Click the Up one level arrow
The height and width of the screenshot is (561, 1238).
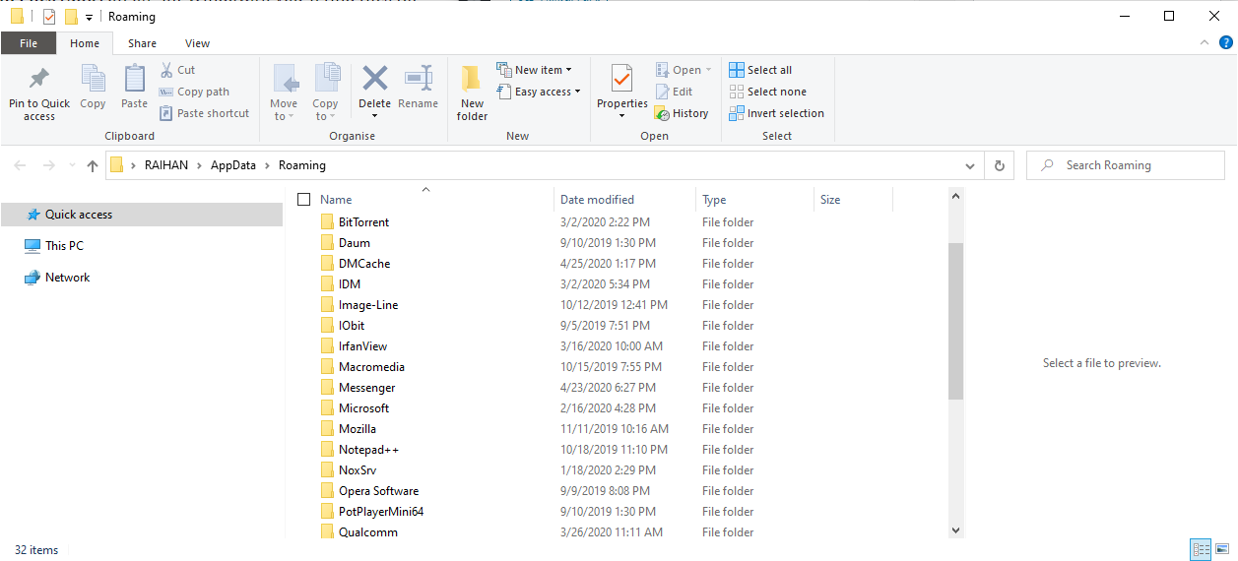click(x=93, y=165)
